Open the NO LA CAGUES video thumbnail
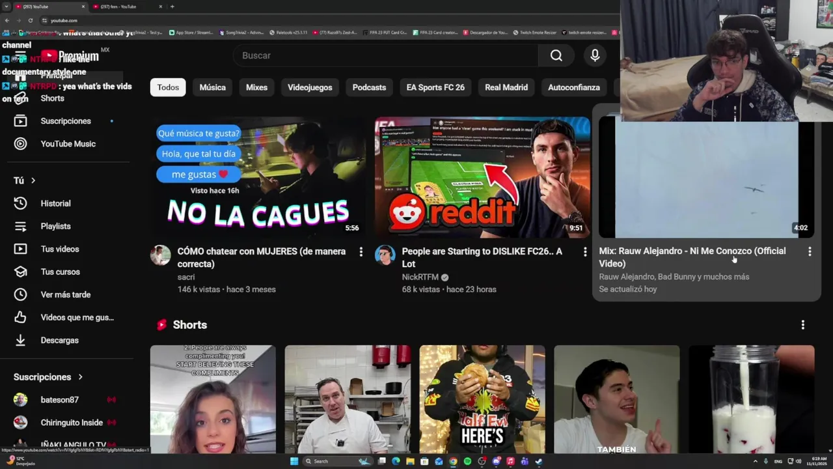The width and height of the screenshot is (833, 469). [x=258, y=178]
